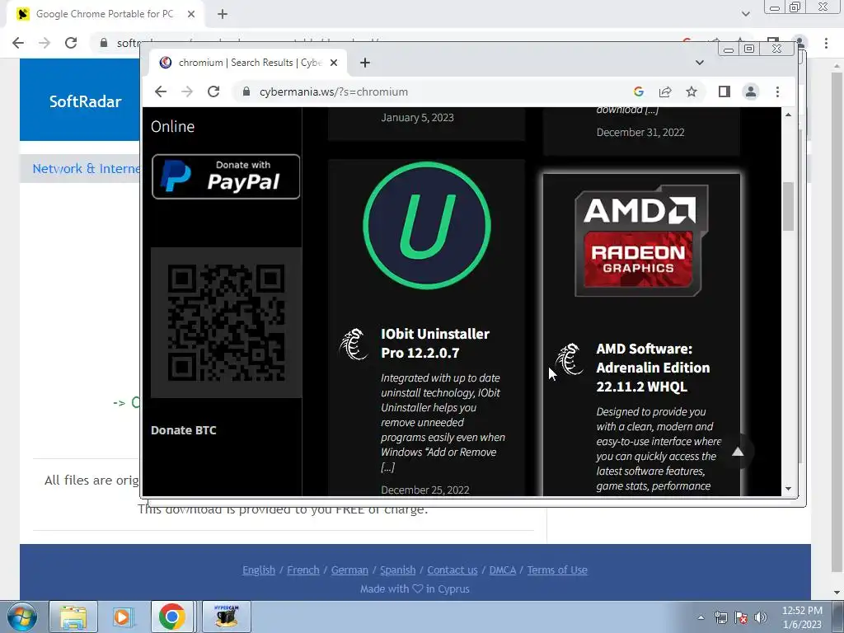
Task: Open the Action Center flag tray icon
Action: coord(741,617)
